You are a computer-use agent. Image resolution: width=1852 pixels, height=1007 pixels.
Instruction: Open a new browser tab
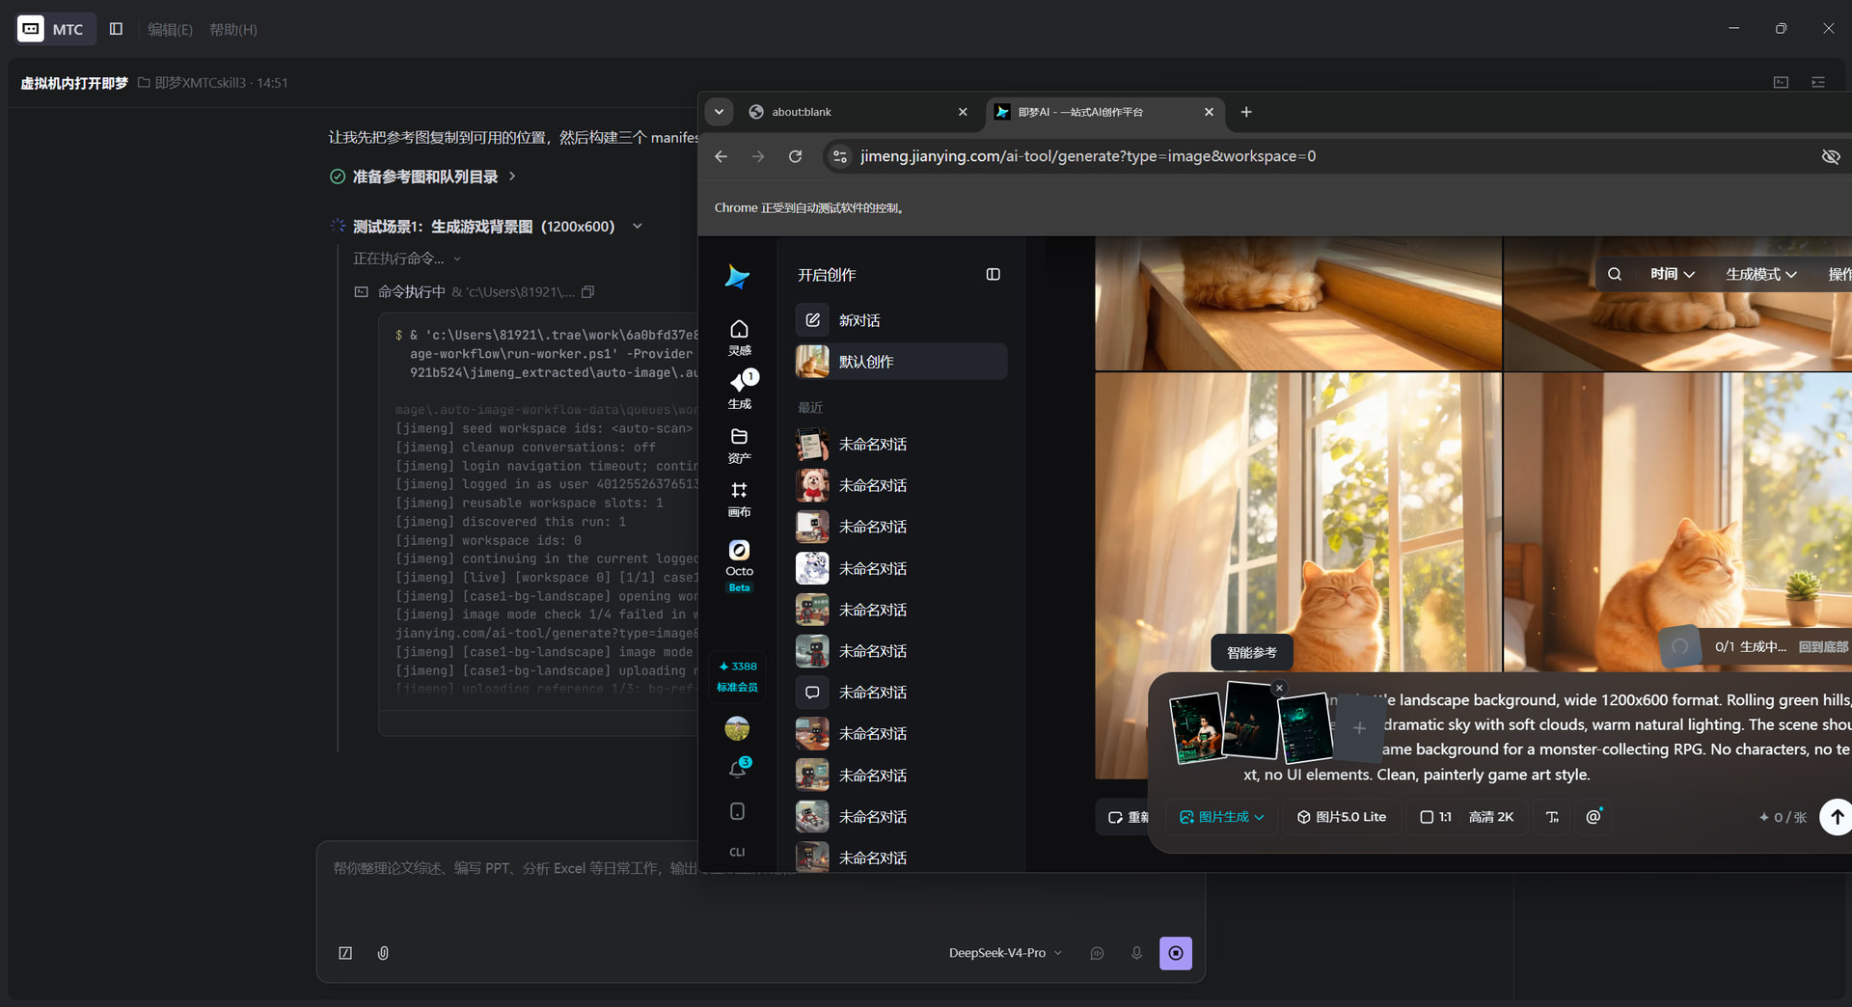tap(1246, 112)
